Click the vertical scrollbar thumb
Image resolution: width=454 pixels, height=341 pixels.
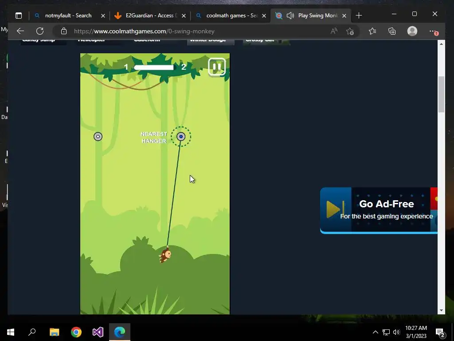(441, 94)
